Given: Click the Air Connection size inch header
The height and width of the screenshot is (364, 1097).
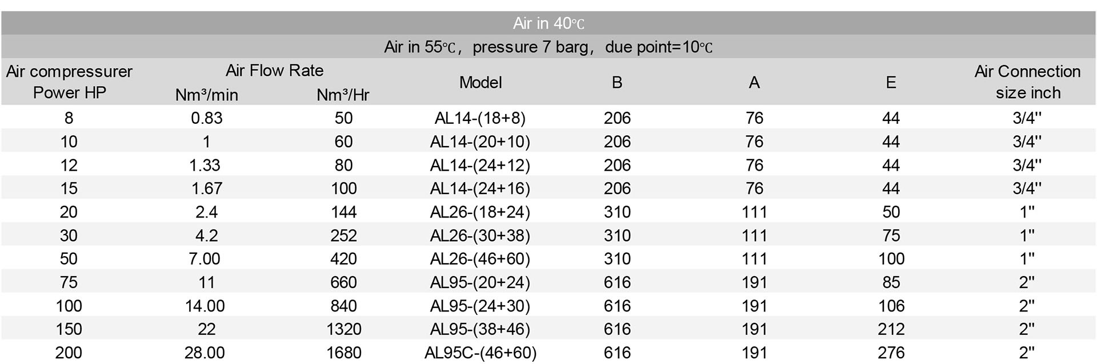Looking at the screenshot, I should (x=1027, y=82).
